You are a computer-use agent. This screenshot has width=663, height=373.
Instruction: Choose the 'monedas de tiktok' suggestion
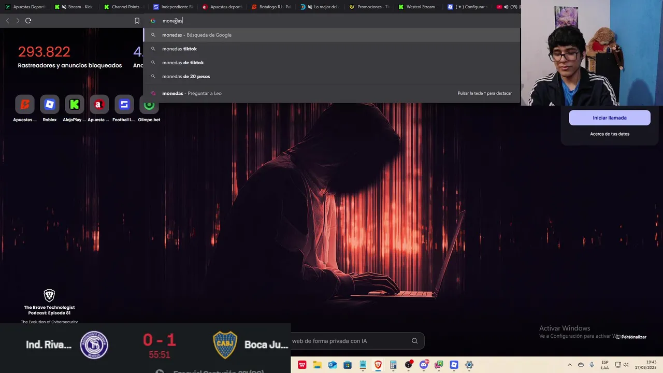coord(331,63)
